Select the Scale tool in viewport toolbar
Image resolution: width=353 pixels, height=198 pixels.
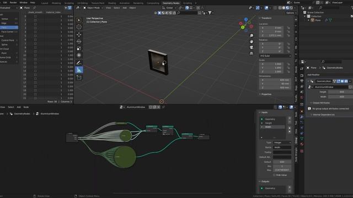79,48
